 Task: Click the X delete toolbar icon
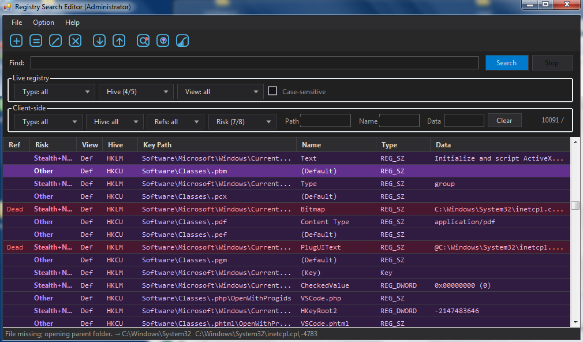pos(75,40)
